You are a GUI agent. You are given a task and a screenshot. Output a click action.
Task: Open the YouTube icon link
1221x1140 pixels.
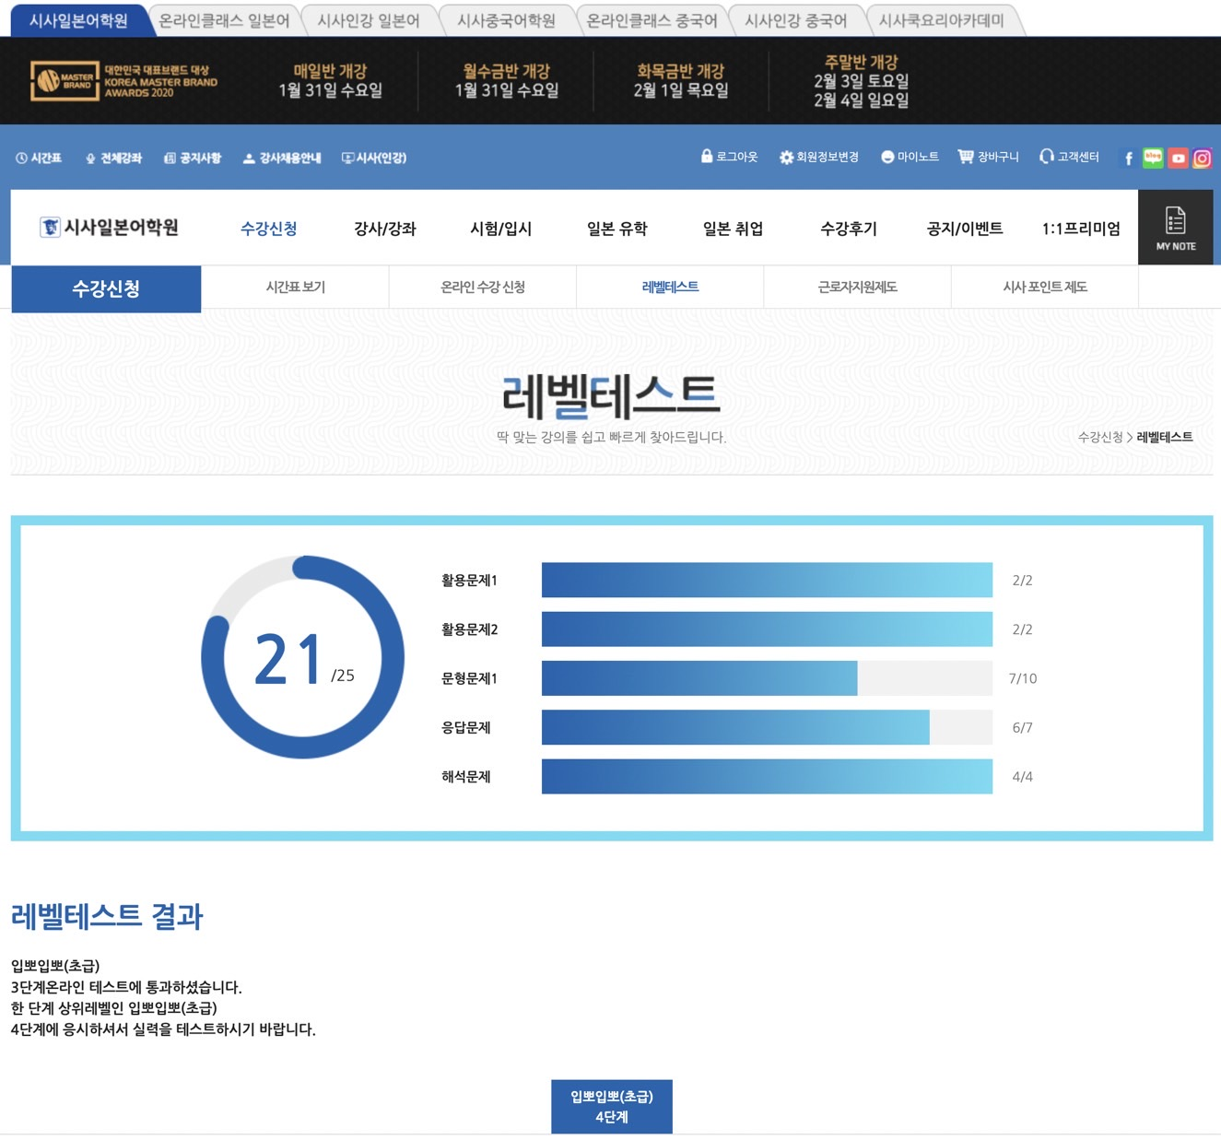[x=1178, y=159]
